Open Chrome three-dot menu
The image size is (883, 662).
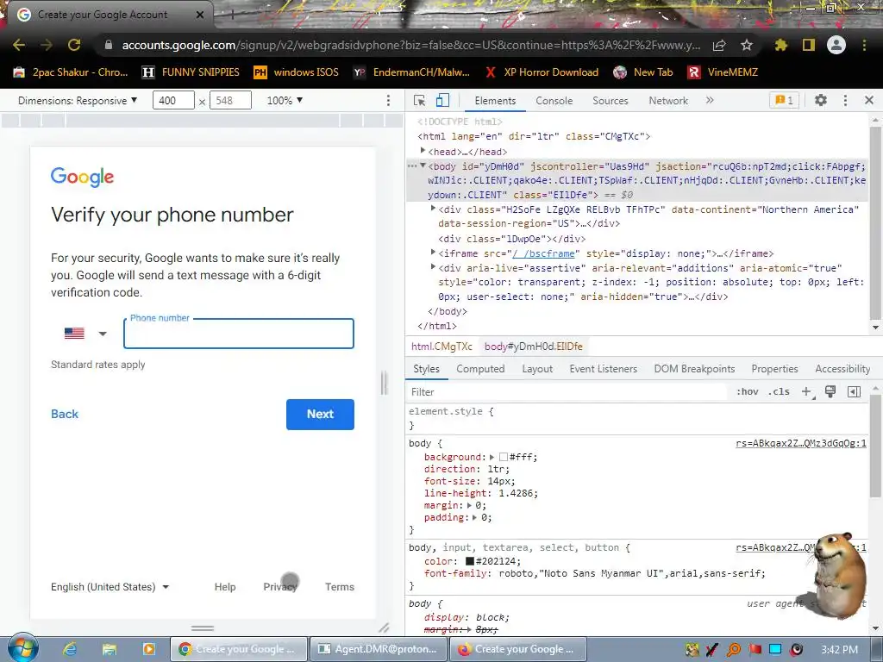click(x=864, y=45)
